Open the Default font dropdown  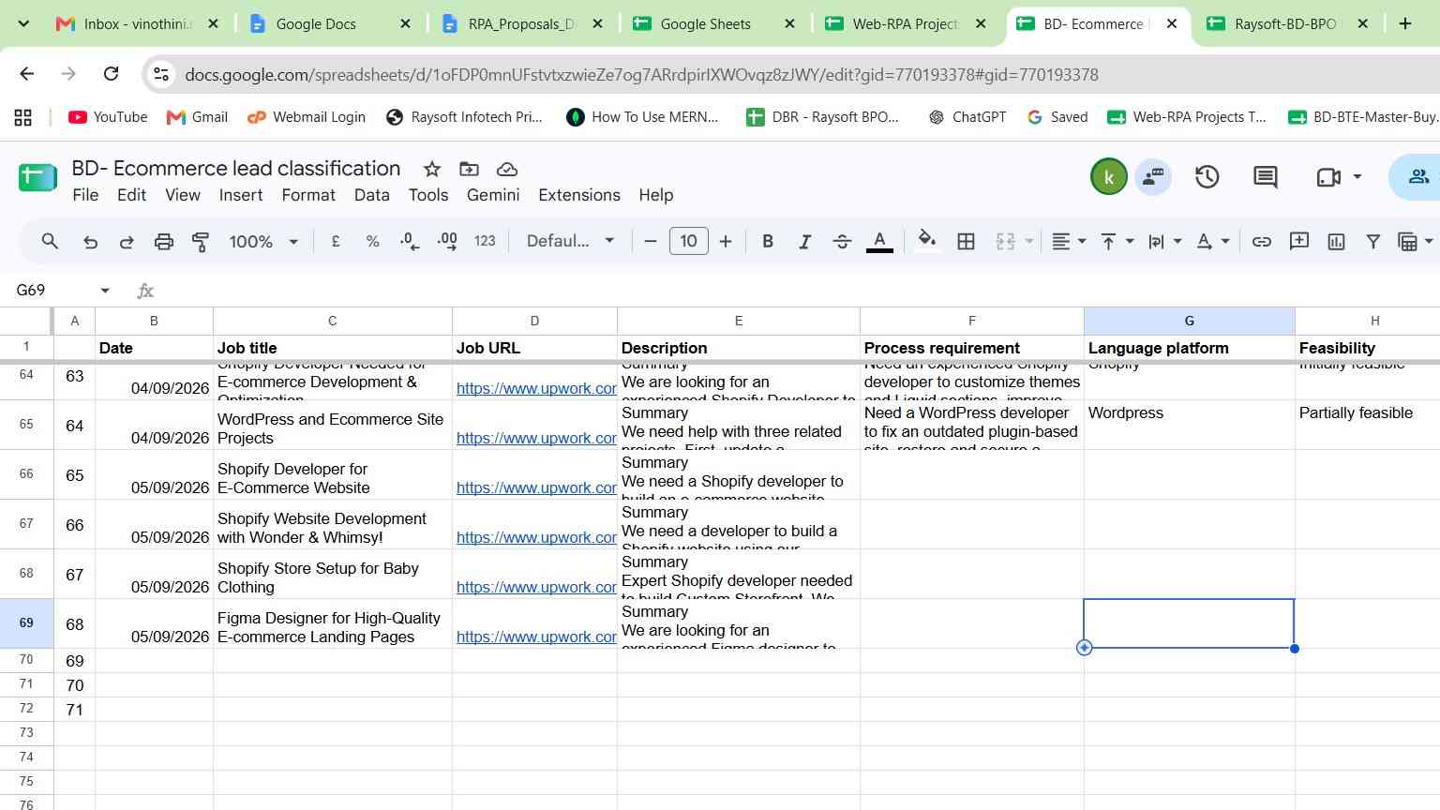(x=570, y=242)
